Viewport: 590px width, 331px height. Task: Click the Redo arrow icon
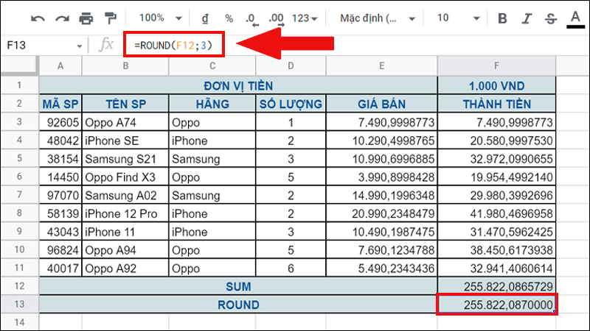tap(61, 18)
